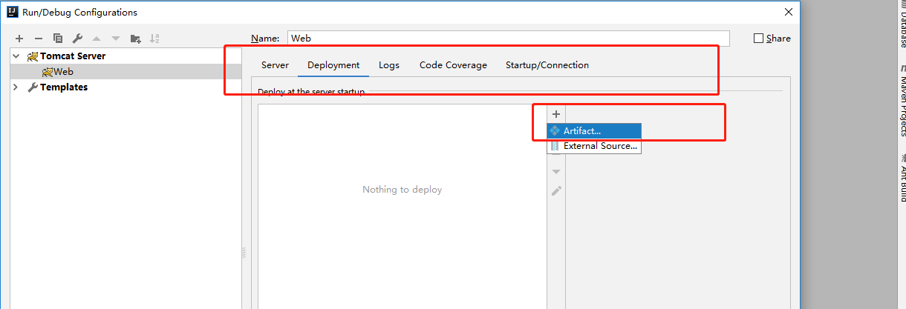The width and height of the screenshot is (906, 309).
Task: Switch to the Startup/Connection tab
Action: point(547,65)
